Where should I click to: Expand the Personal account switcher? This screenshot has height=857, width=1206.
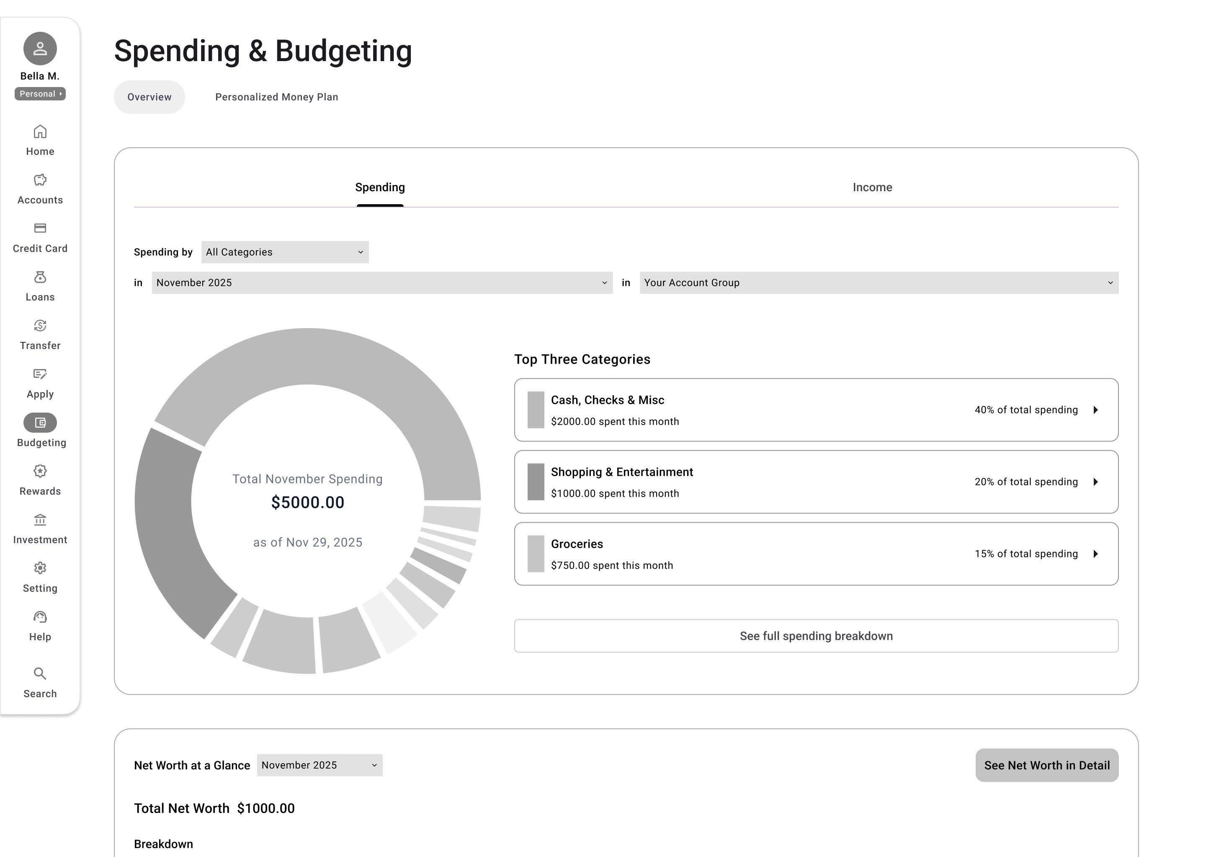tap(40, 94)
